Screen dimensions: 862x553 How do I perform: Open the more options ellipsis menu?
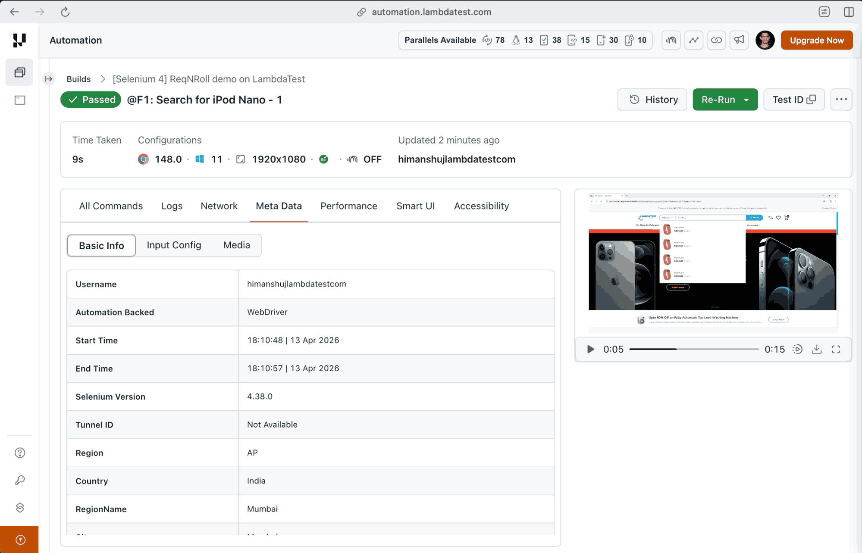point(841,99)
